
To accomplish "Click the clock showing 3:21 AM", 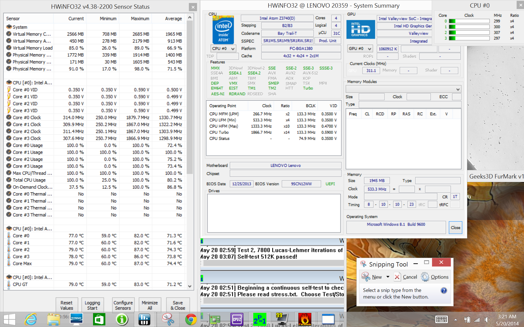I will pos(507,317).
